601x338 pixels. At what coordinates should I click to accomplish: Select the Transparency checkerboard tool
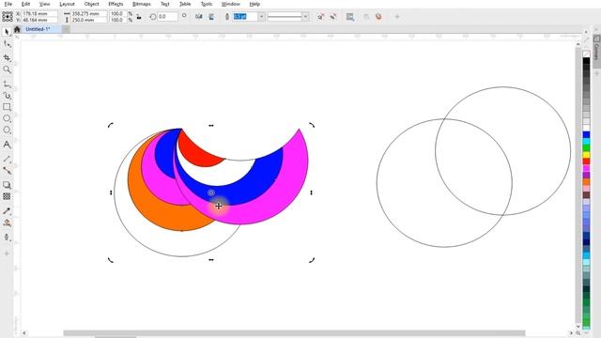7,196
